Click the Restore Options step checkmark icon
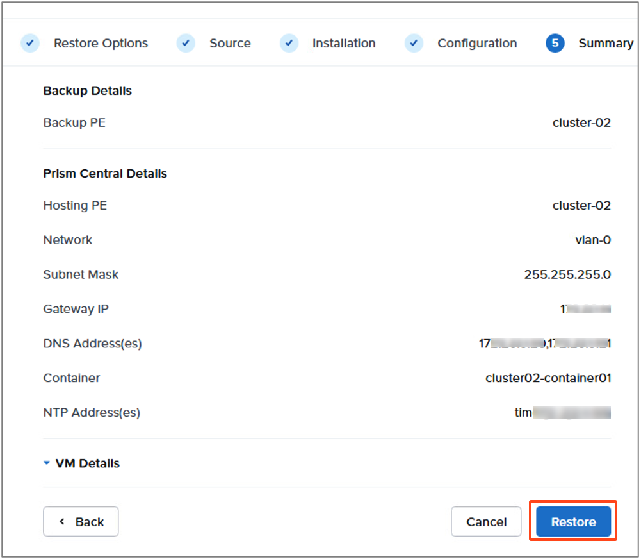This screenshot has width=641, height=559. (30, 43)
